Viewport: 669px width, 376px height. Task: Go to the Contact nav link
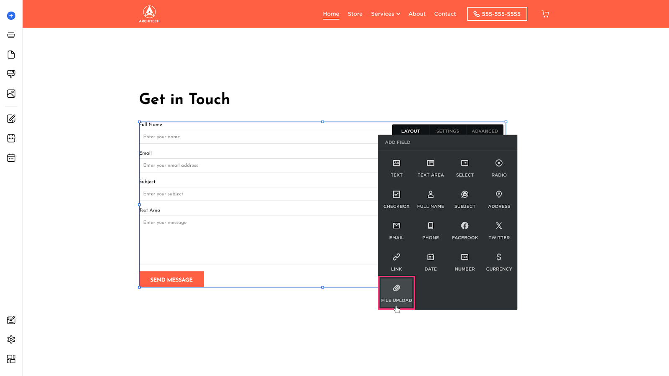click(x=445, y=14)
